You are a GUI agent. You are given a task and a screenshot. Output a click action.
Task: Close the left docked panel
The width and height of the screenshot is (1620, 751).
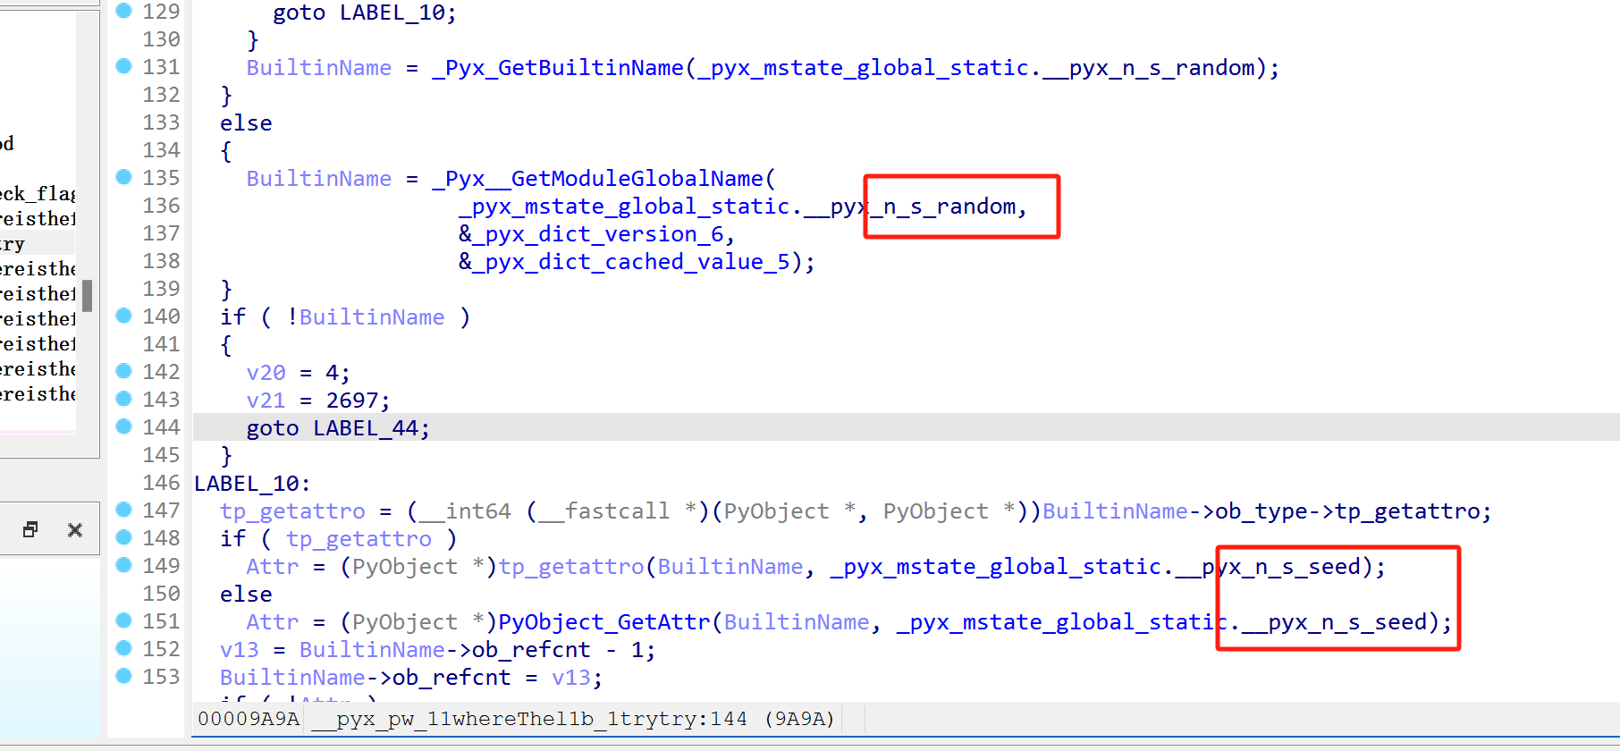coord(75,530)
